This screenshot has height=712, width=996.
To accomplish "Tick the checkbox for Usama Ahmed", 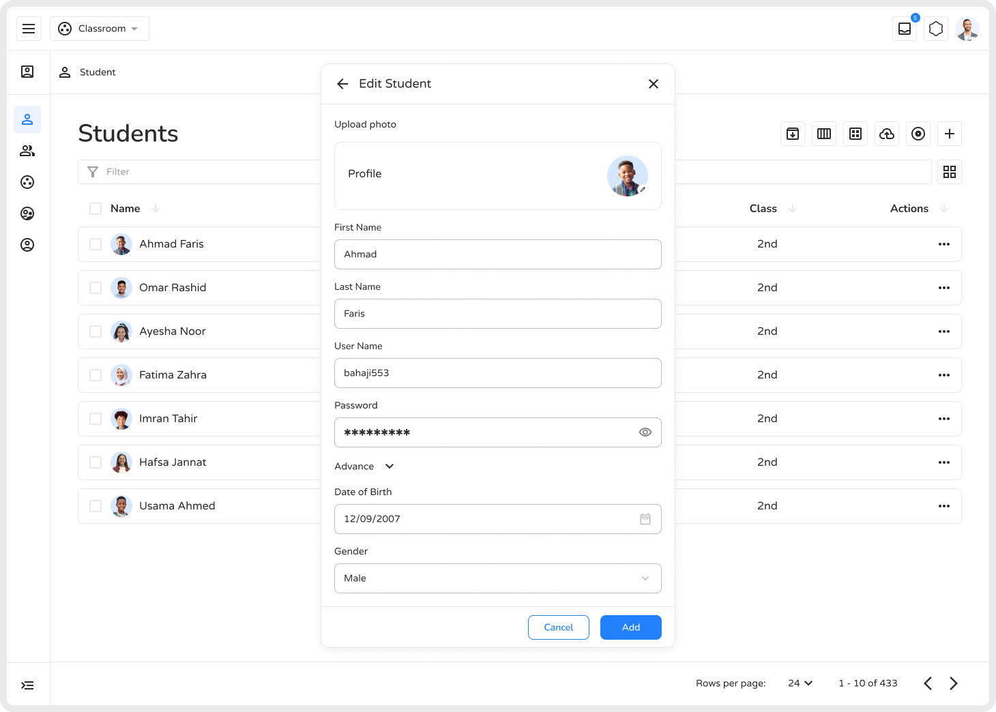I will 96,506.
